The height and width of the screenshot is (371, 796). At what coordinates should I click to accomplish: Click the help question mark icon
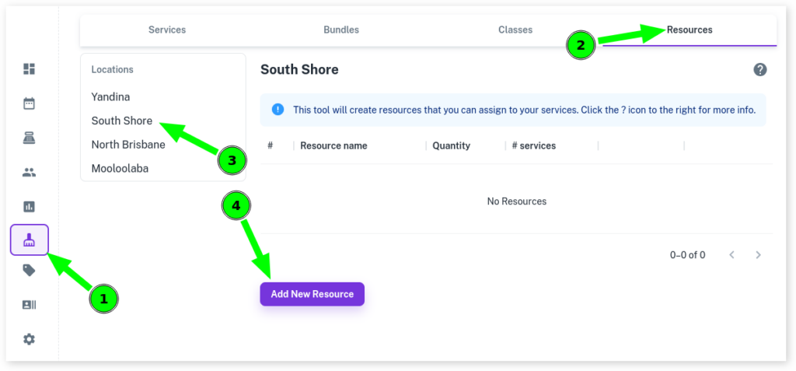(760, 69)
